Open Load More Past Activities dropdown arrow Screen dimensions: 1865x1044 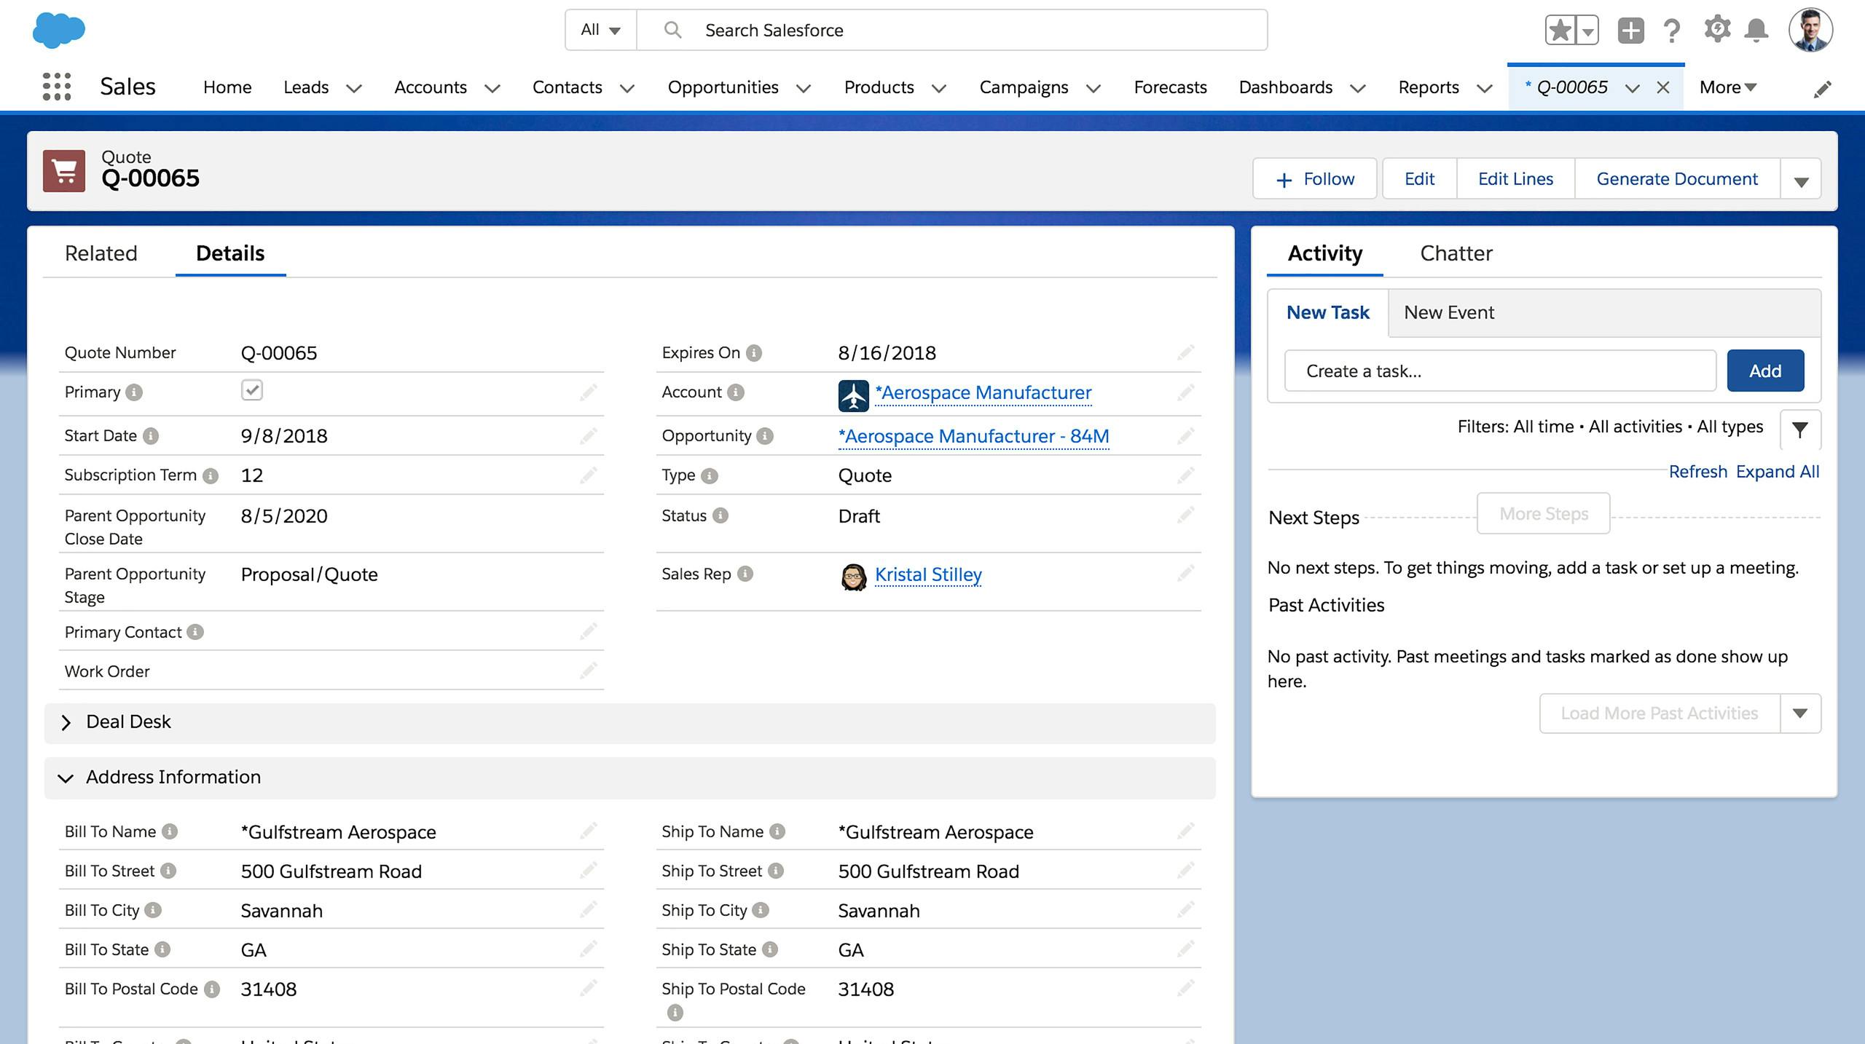tap(1800, 713)
